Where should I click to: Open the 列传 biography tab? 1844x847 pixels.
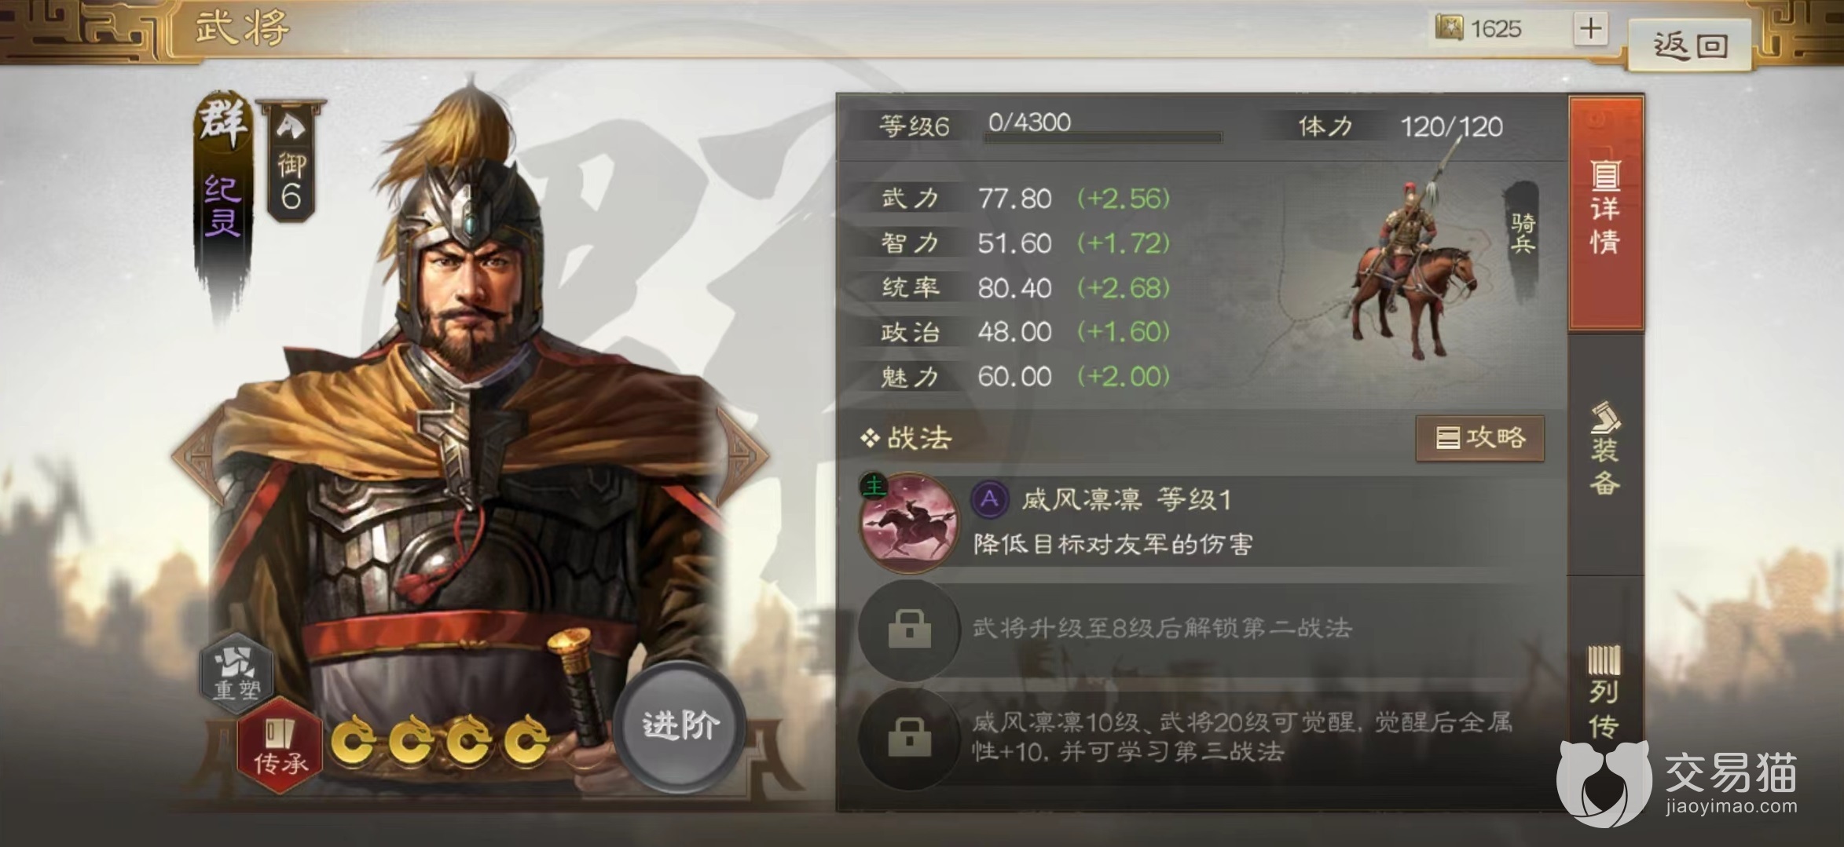1605,691
